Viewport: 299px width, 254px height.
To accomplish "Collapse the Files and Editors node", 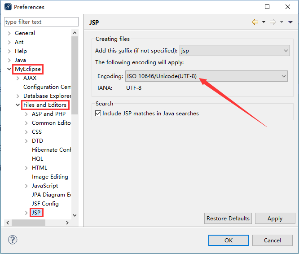I will 18,105.
